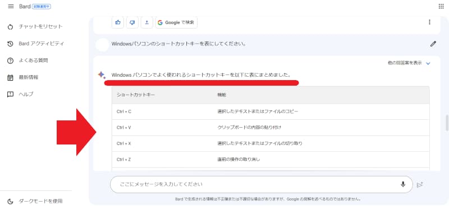Click the response intro sentence text
The width and height of the screenshot is (449, 210).
click(201, 75)
